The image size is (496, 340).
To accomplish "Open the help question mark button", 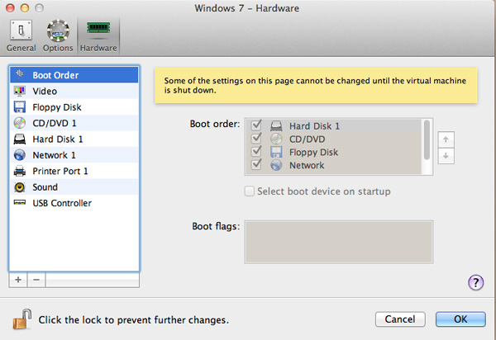I will click(475, 282).
